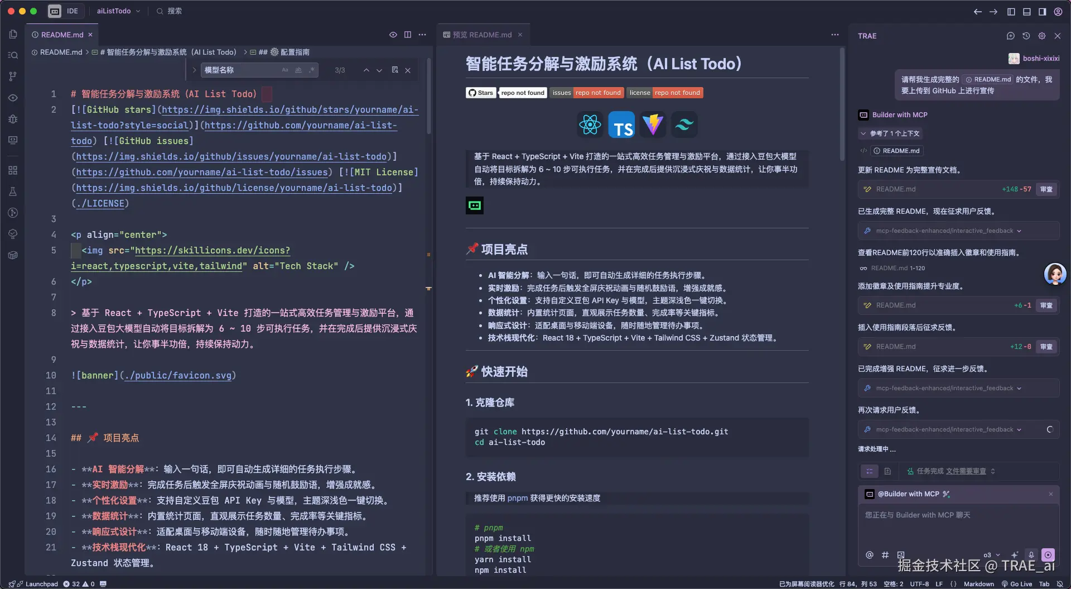Switch to the 预览 README.md tab
The height and width of the screenshot is (589, 1071).
click(x=483, y=35)
